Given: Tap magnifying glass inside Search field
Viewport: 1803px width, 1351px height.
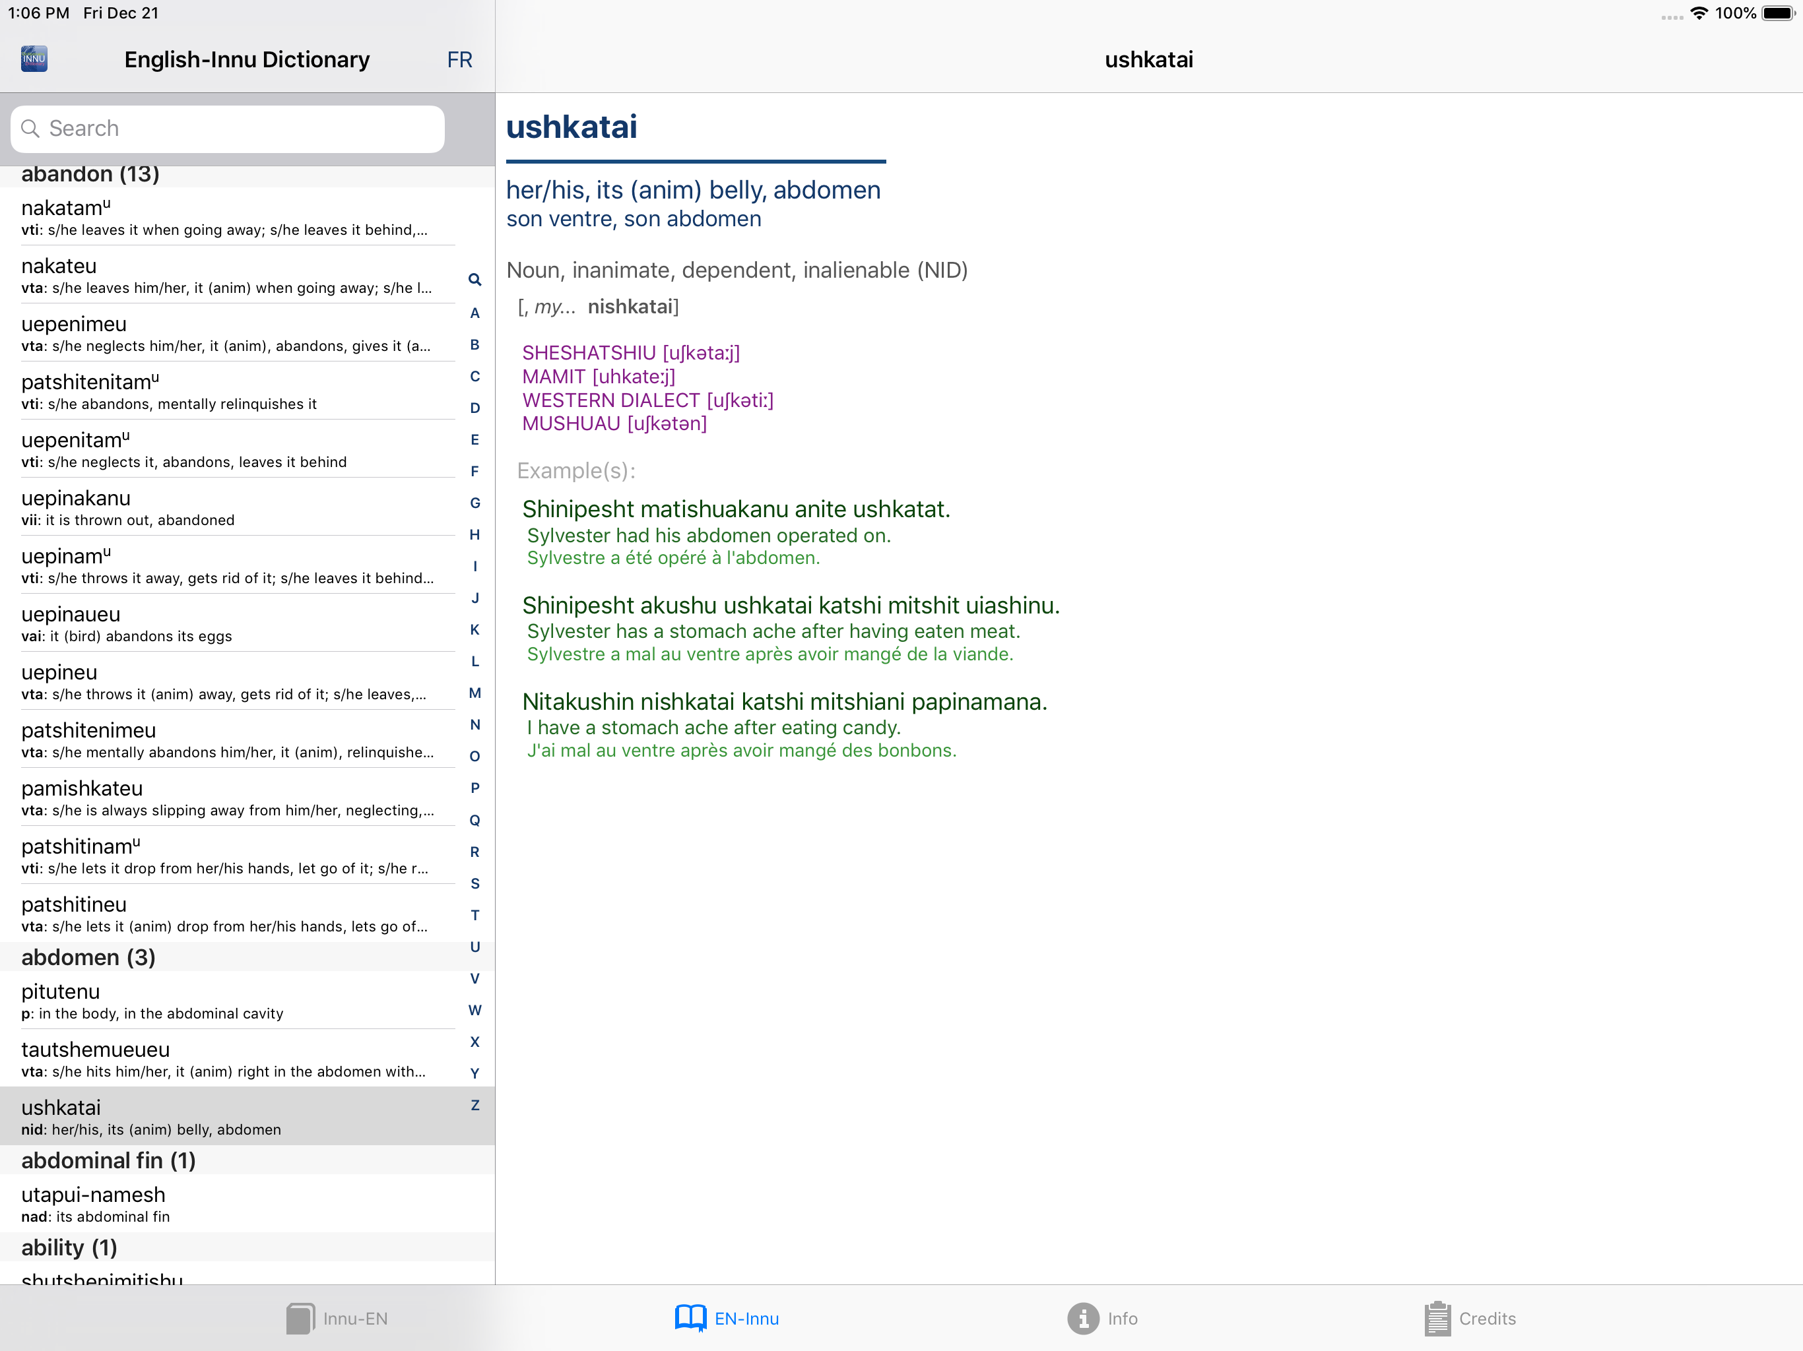Looking at the screenshot, I should click(30, 129).
